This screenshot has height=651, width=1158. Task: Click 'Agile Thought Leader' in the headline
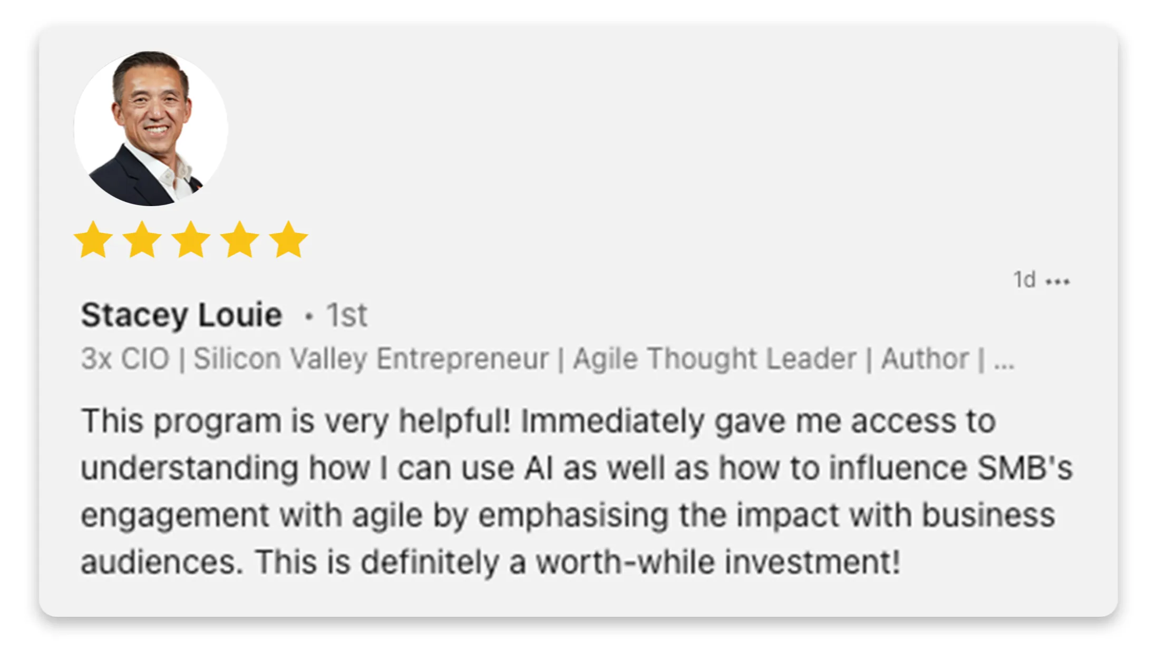[715, 359]
